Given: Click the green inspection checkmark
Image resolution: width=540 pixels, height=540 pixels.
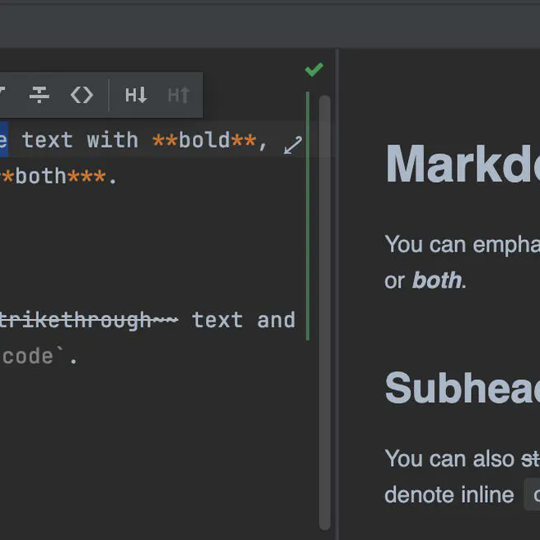Looking at the screenshot, I should pyautogui.click(x=314, y=69).
